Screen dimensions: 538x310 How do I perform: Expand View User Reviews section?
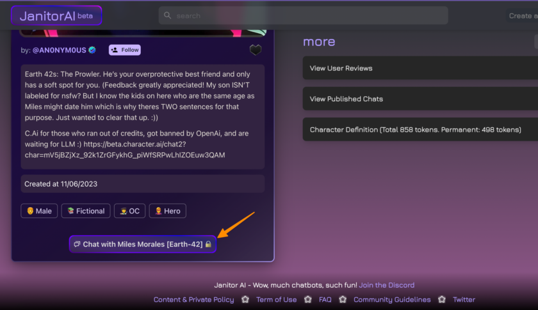pyautogui.click(x=420, y=68)
